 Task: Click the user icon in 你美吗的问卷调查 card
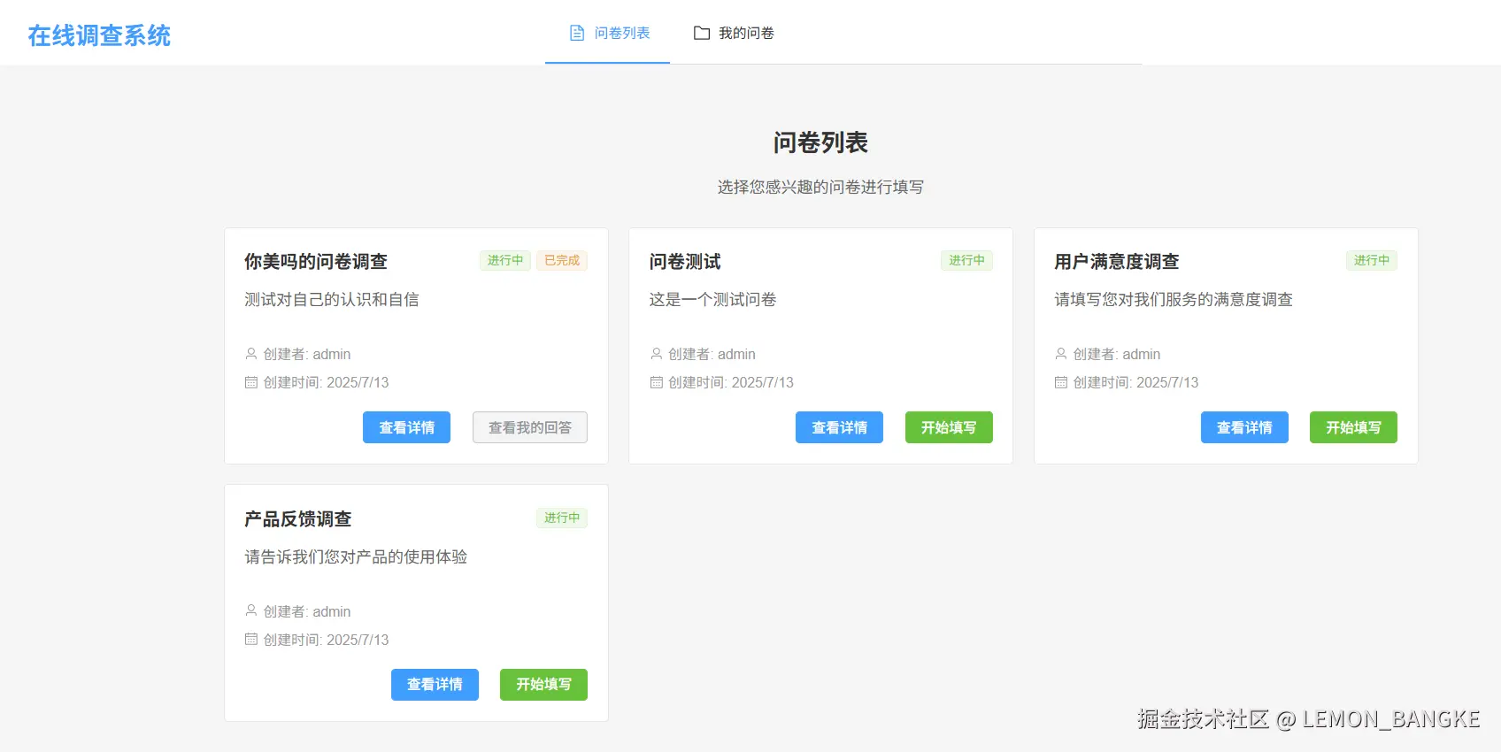(251, 354)
